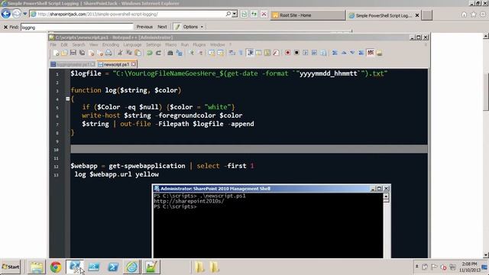Image resolution: width=489 pixels, height=275 pixels.
Task: Click the Management Shell scrollbar up arrow
Action: tap(386, 196)
